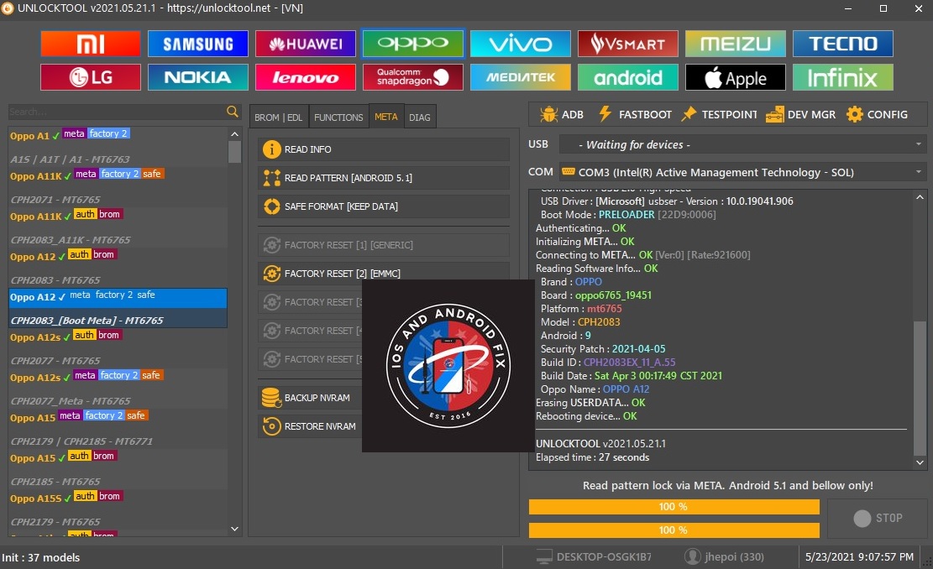The width and height of the screenshot is (933, 569).
Task: Open the Vivo brand tile
Action: pos(520,44)
